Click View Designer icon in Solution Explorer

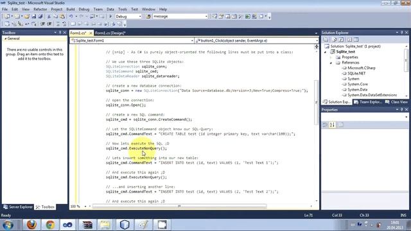pyautogui.click(x=356, y=40)
